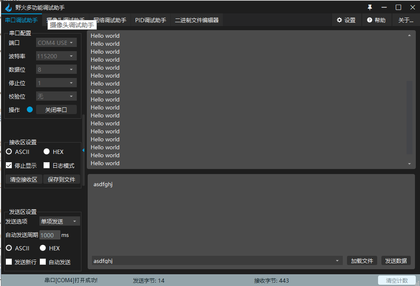Open the 数据位 data bits dropdown
420x286 pixels.
[56, 69]
